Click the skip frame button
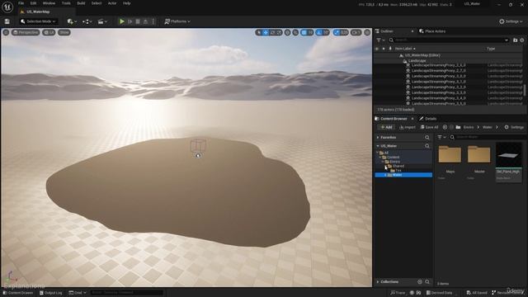Viewport: 528px width, 297px height. coord(130,21)
